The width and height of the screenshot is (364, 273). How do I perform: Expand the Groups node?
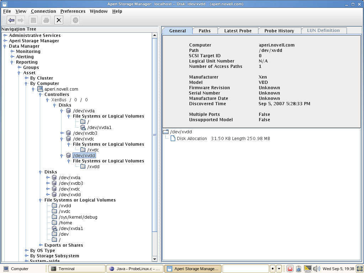tap(19, 67)
